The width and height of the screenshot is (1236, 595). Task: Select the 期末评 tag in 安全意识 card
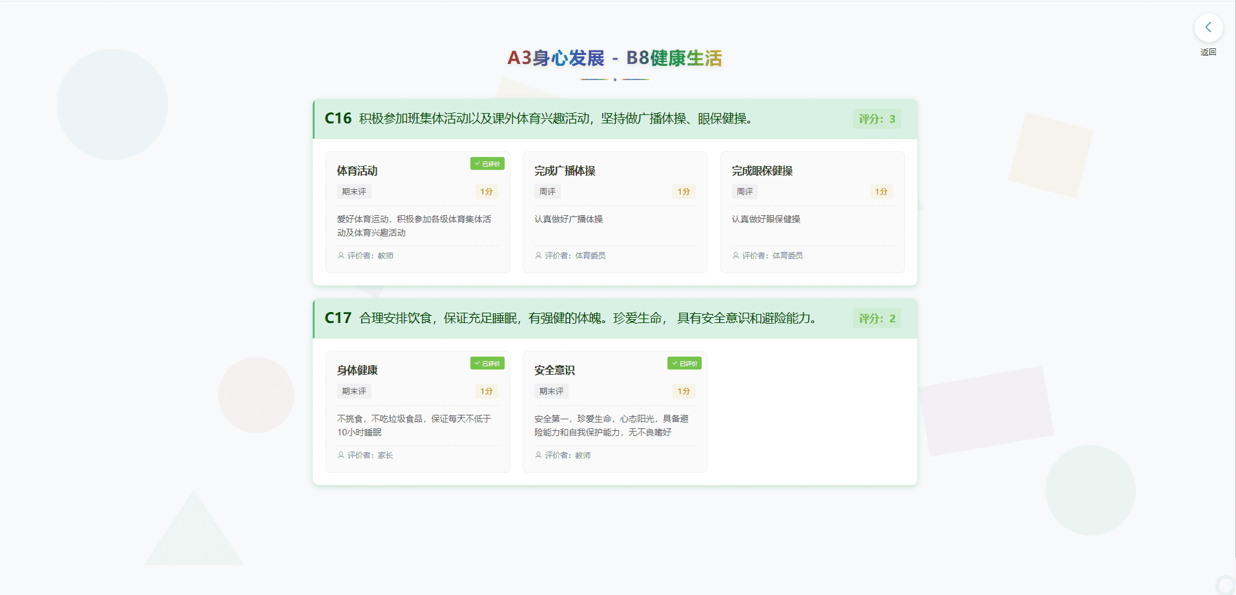click(550, 391)
